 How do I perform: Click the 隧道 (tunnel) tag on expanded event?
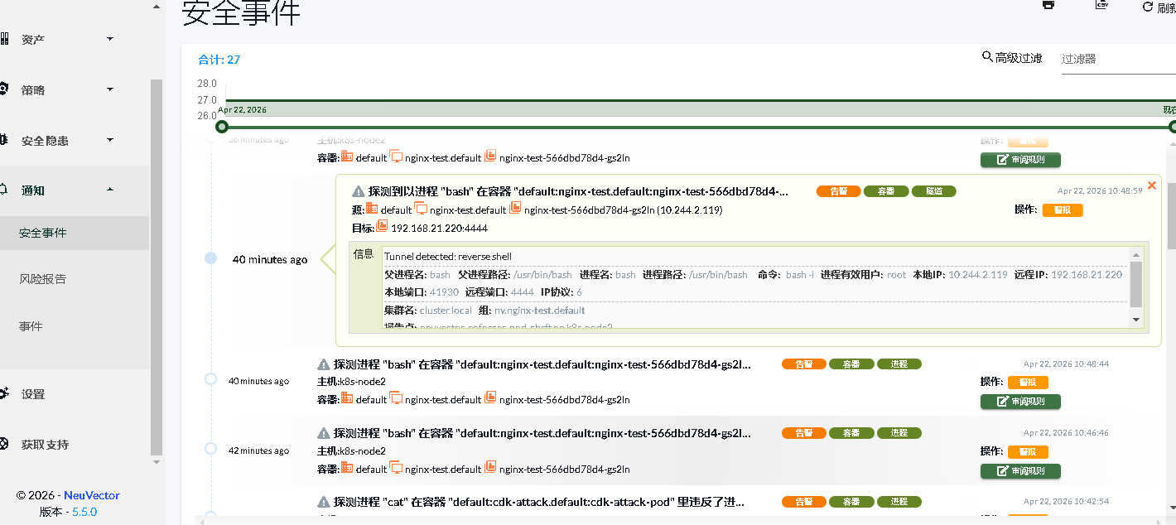click(x=933, y=191)
